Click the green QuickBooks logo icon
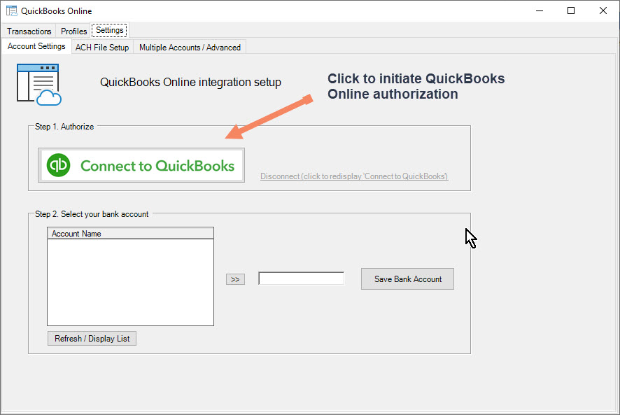This screenshot has height=415, width=620. click(x=58, y=165)
